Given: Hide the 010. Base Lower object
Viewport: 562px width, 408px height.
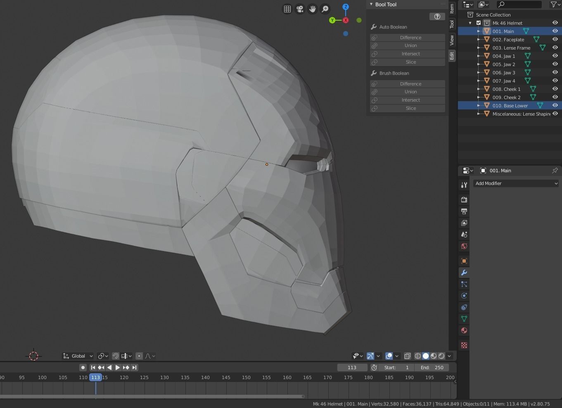Looking at the screenshot, I should [x=555, y=105].
